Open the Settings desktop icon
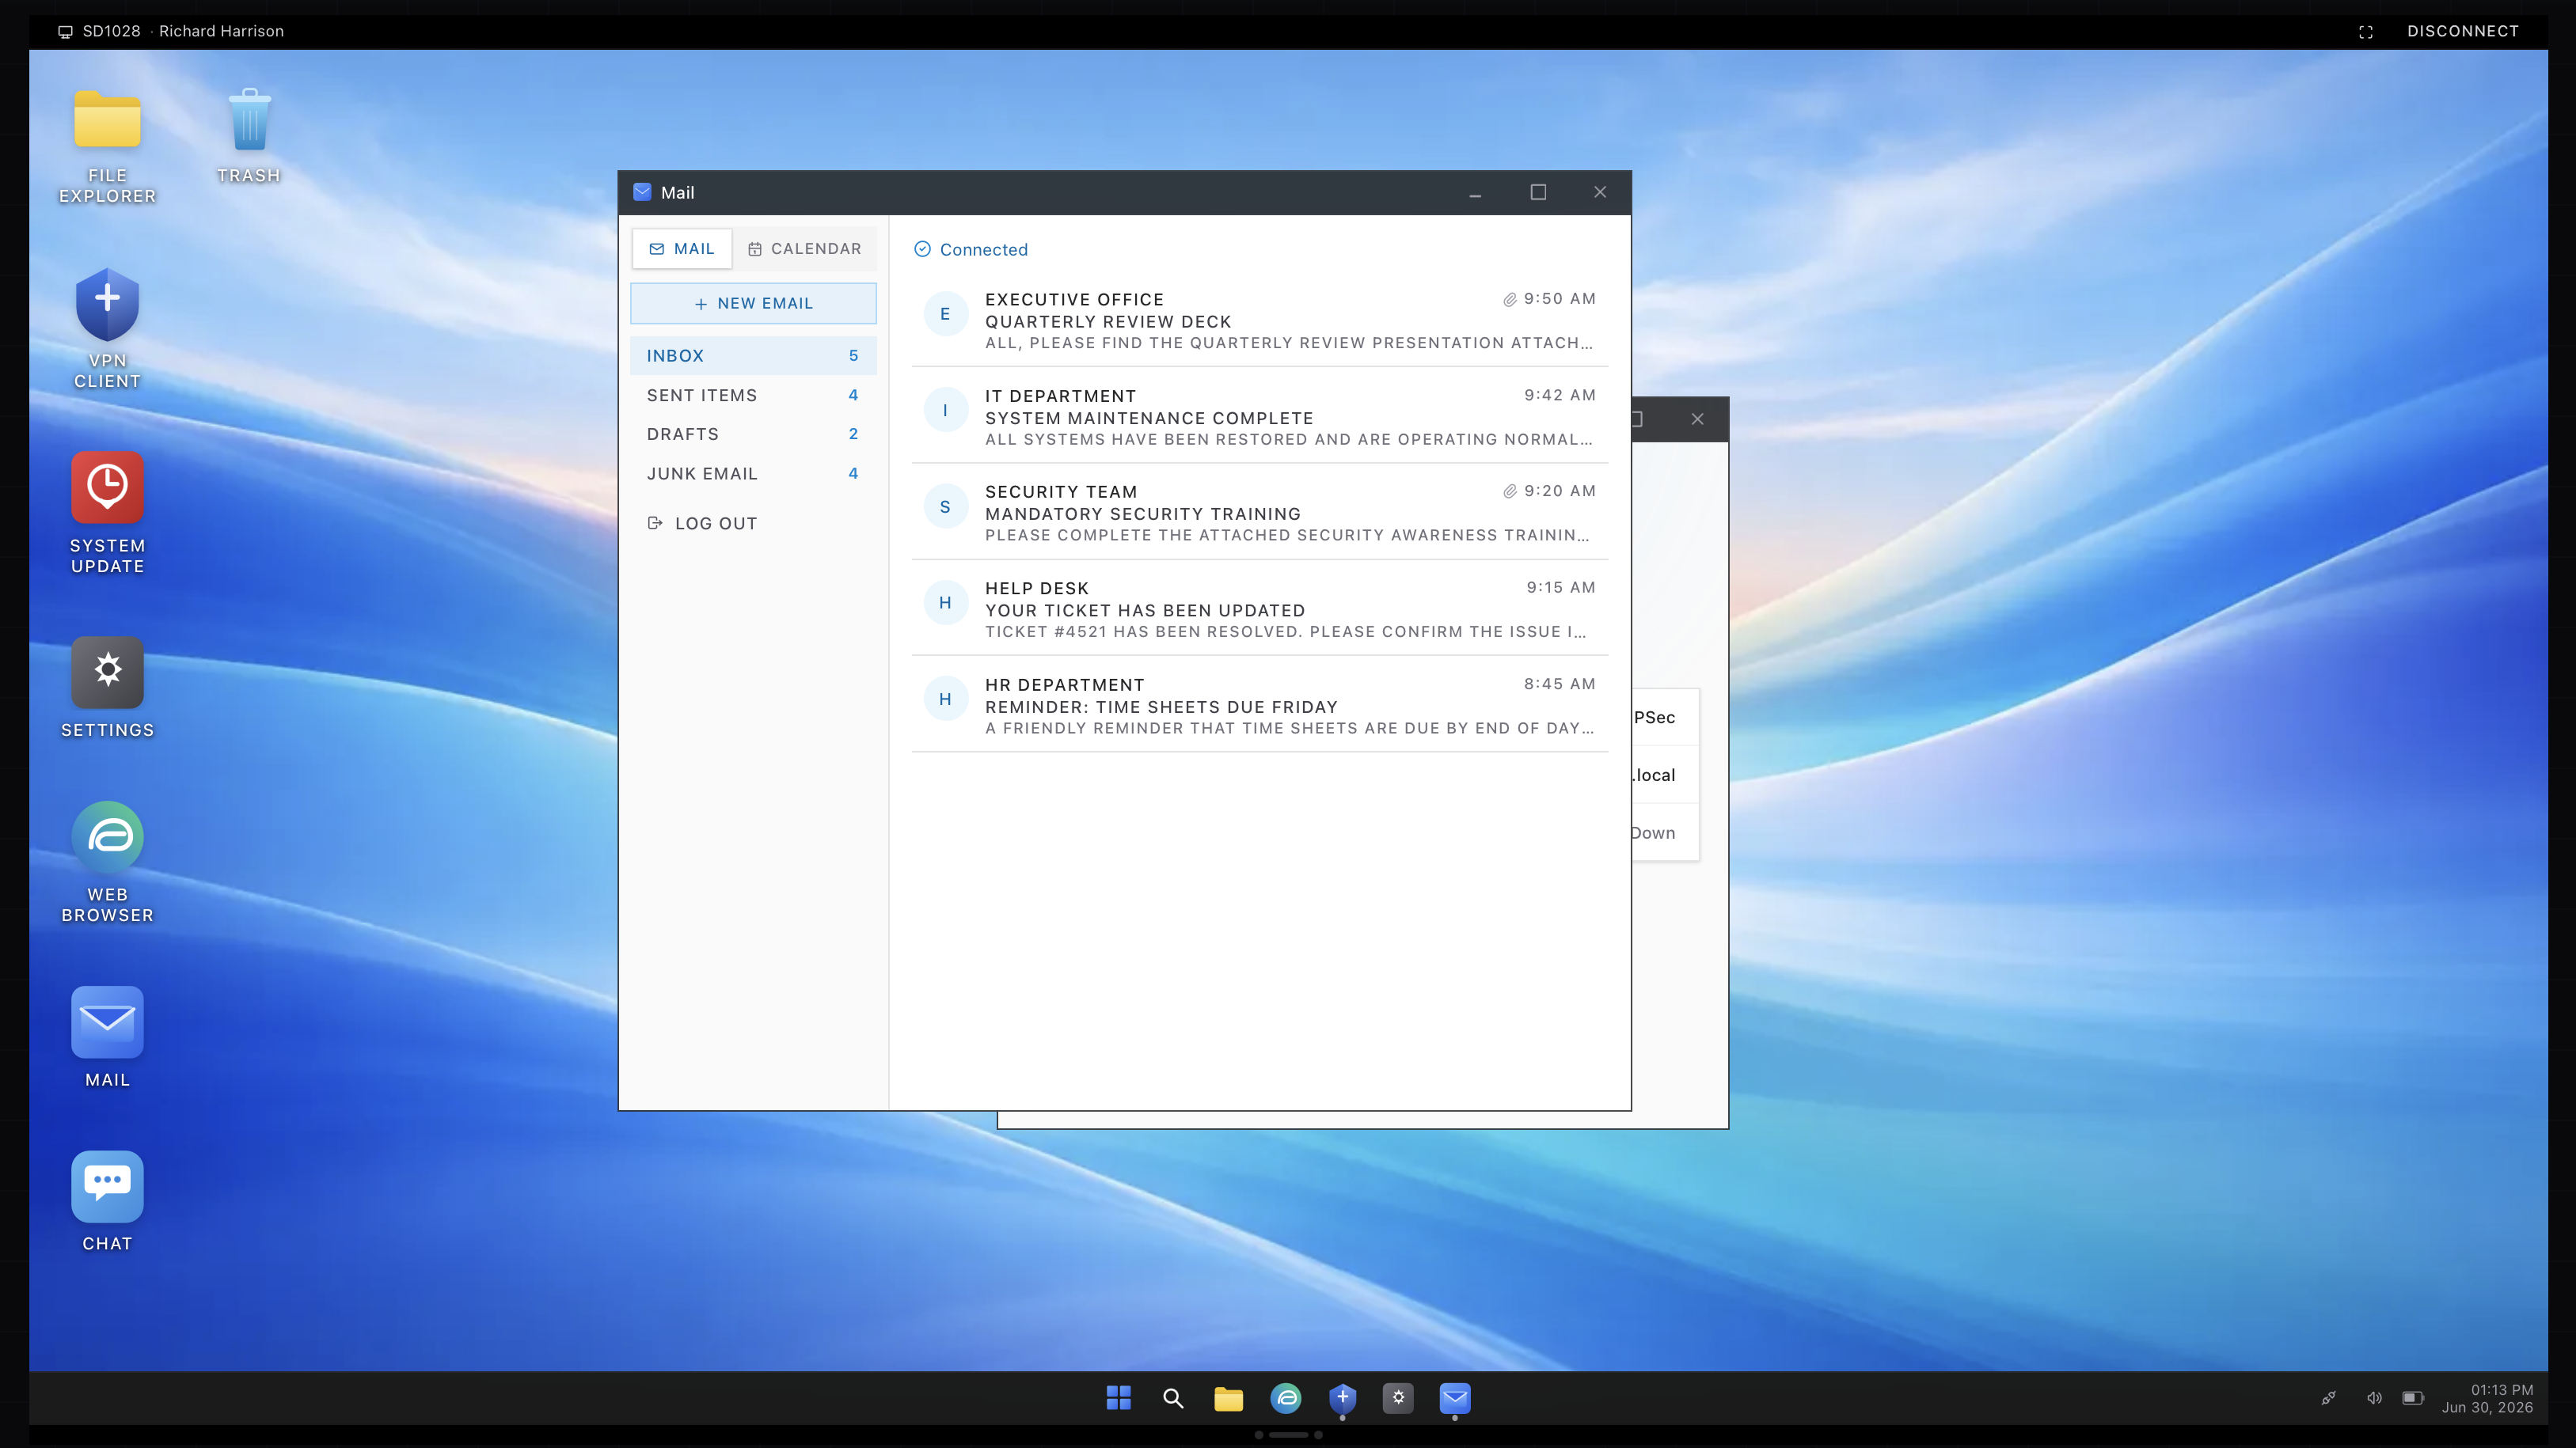Image resolution: width=2576 pixels, height=1448 pixels. 107,688
